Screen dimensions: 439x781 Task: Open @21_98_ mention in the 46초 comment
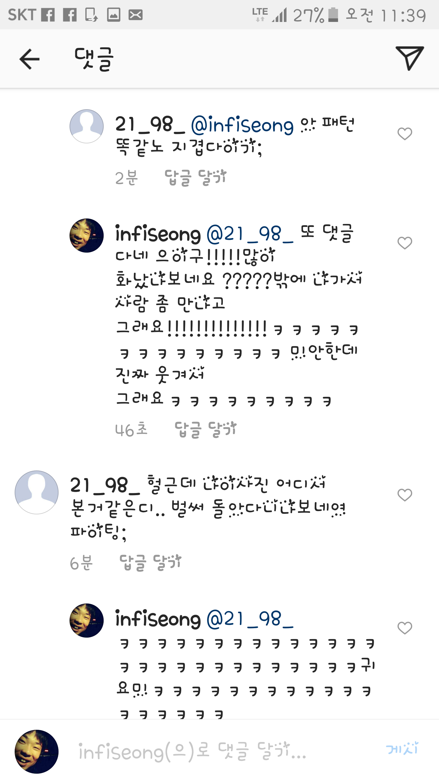250,234
